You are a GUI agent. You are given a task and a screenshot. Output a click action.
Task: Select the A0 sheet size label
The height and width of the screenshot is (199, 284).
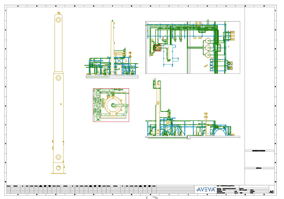point(272,192)
